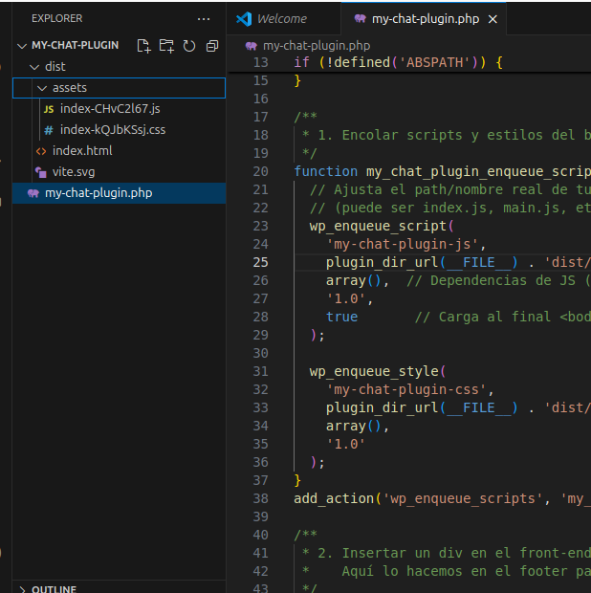Click the HTML brackets icon beside index.html
Image resolution: width=591 pixels, height=593 pixels.
click(x=41, y=151)
